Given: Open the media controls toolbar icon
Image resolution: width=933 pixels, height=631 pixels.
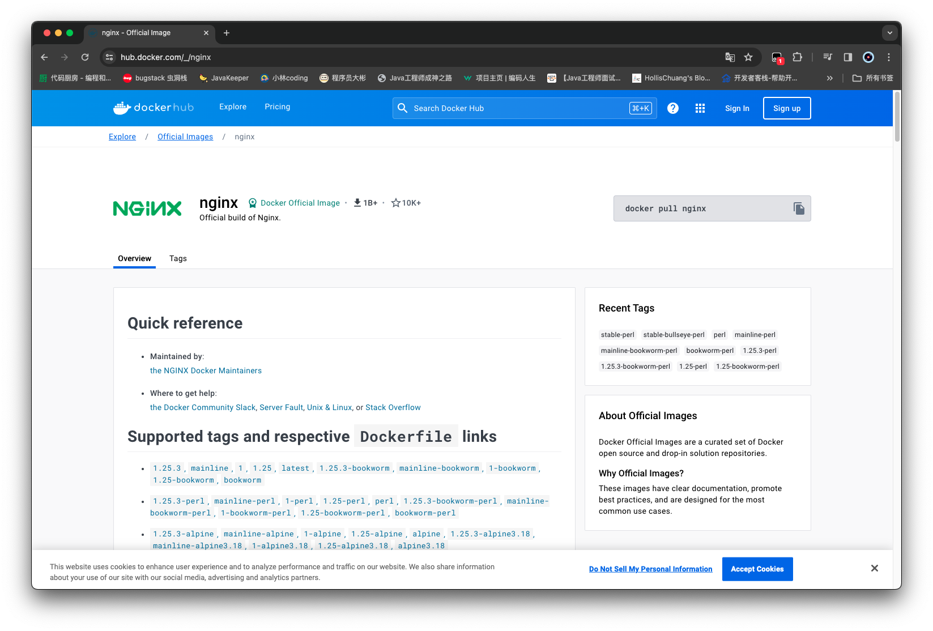Looking at the screenshot, I should coord(828,57).
